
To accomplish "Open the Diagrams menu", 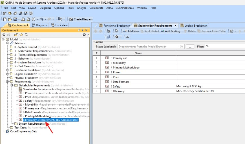I will tap(45, 8).
